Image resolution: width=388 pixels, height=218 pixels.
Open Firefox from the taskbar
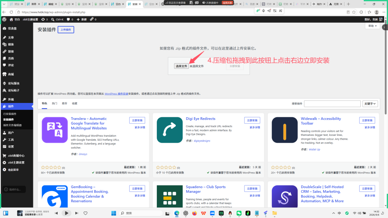194,213
